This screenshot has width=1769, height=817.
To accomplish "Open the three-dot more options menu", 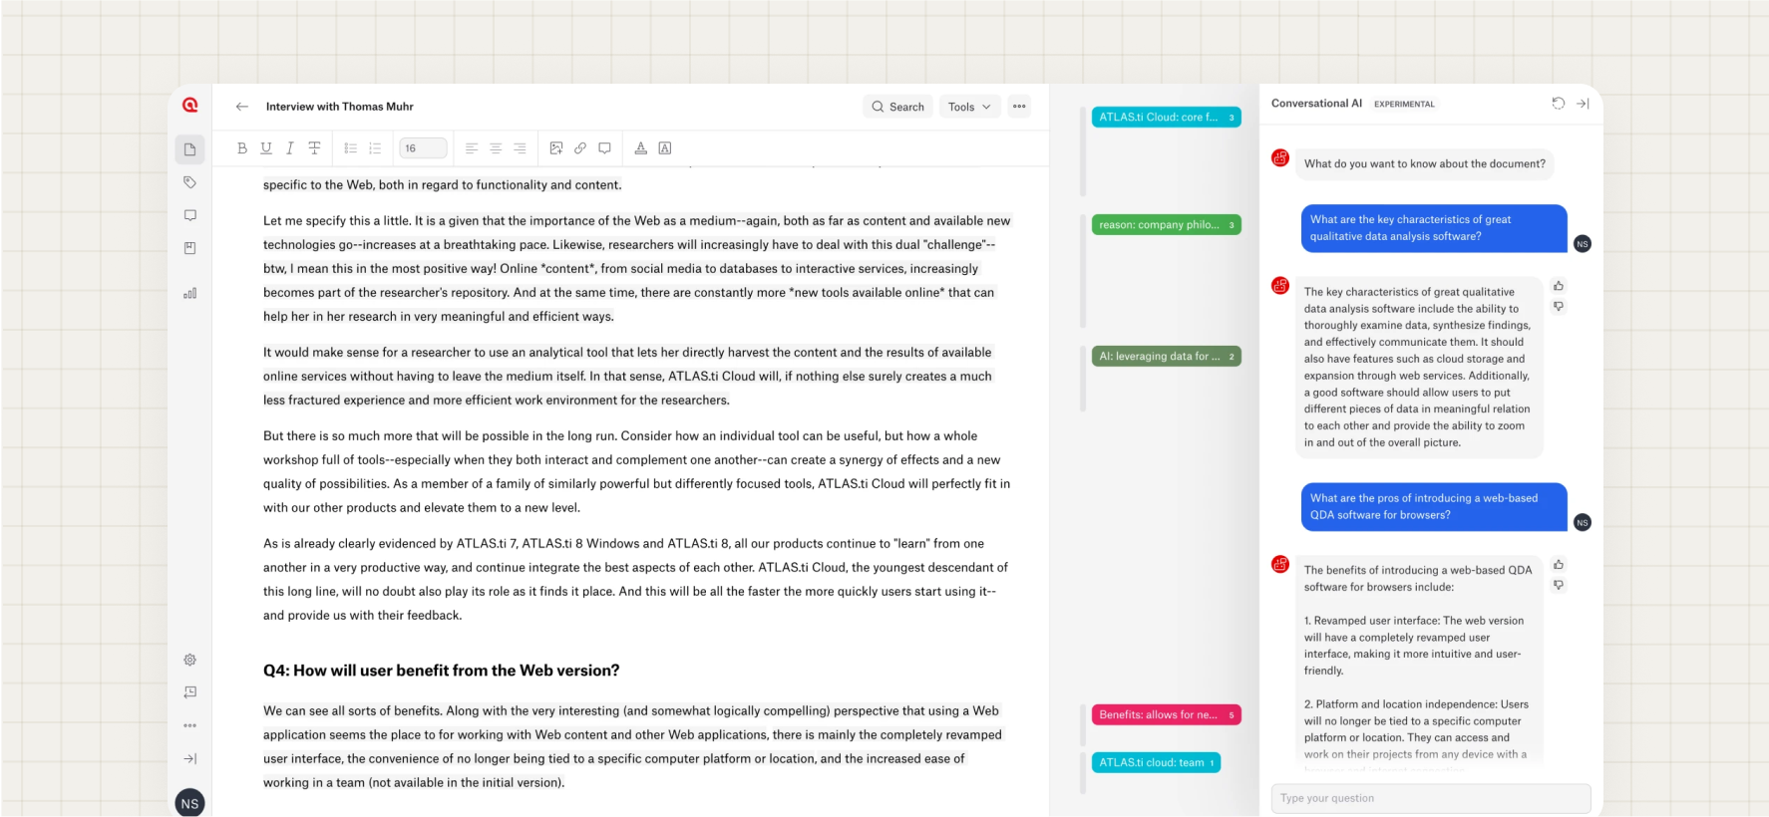I will pyautogui.click(x=1019, y=107).
